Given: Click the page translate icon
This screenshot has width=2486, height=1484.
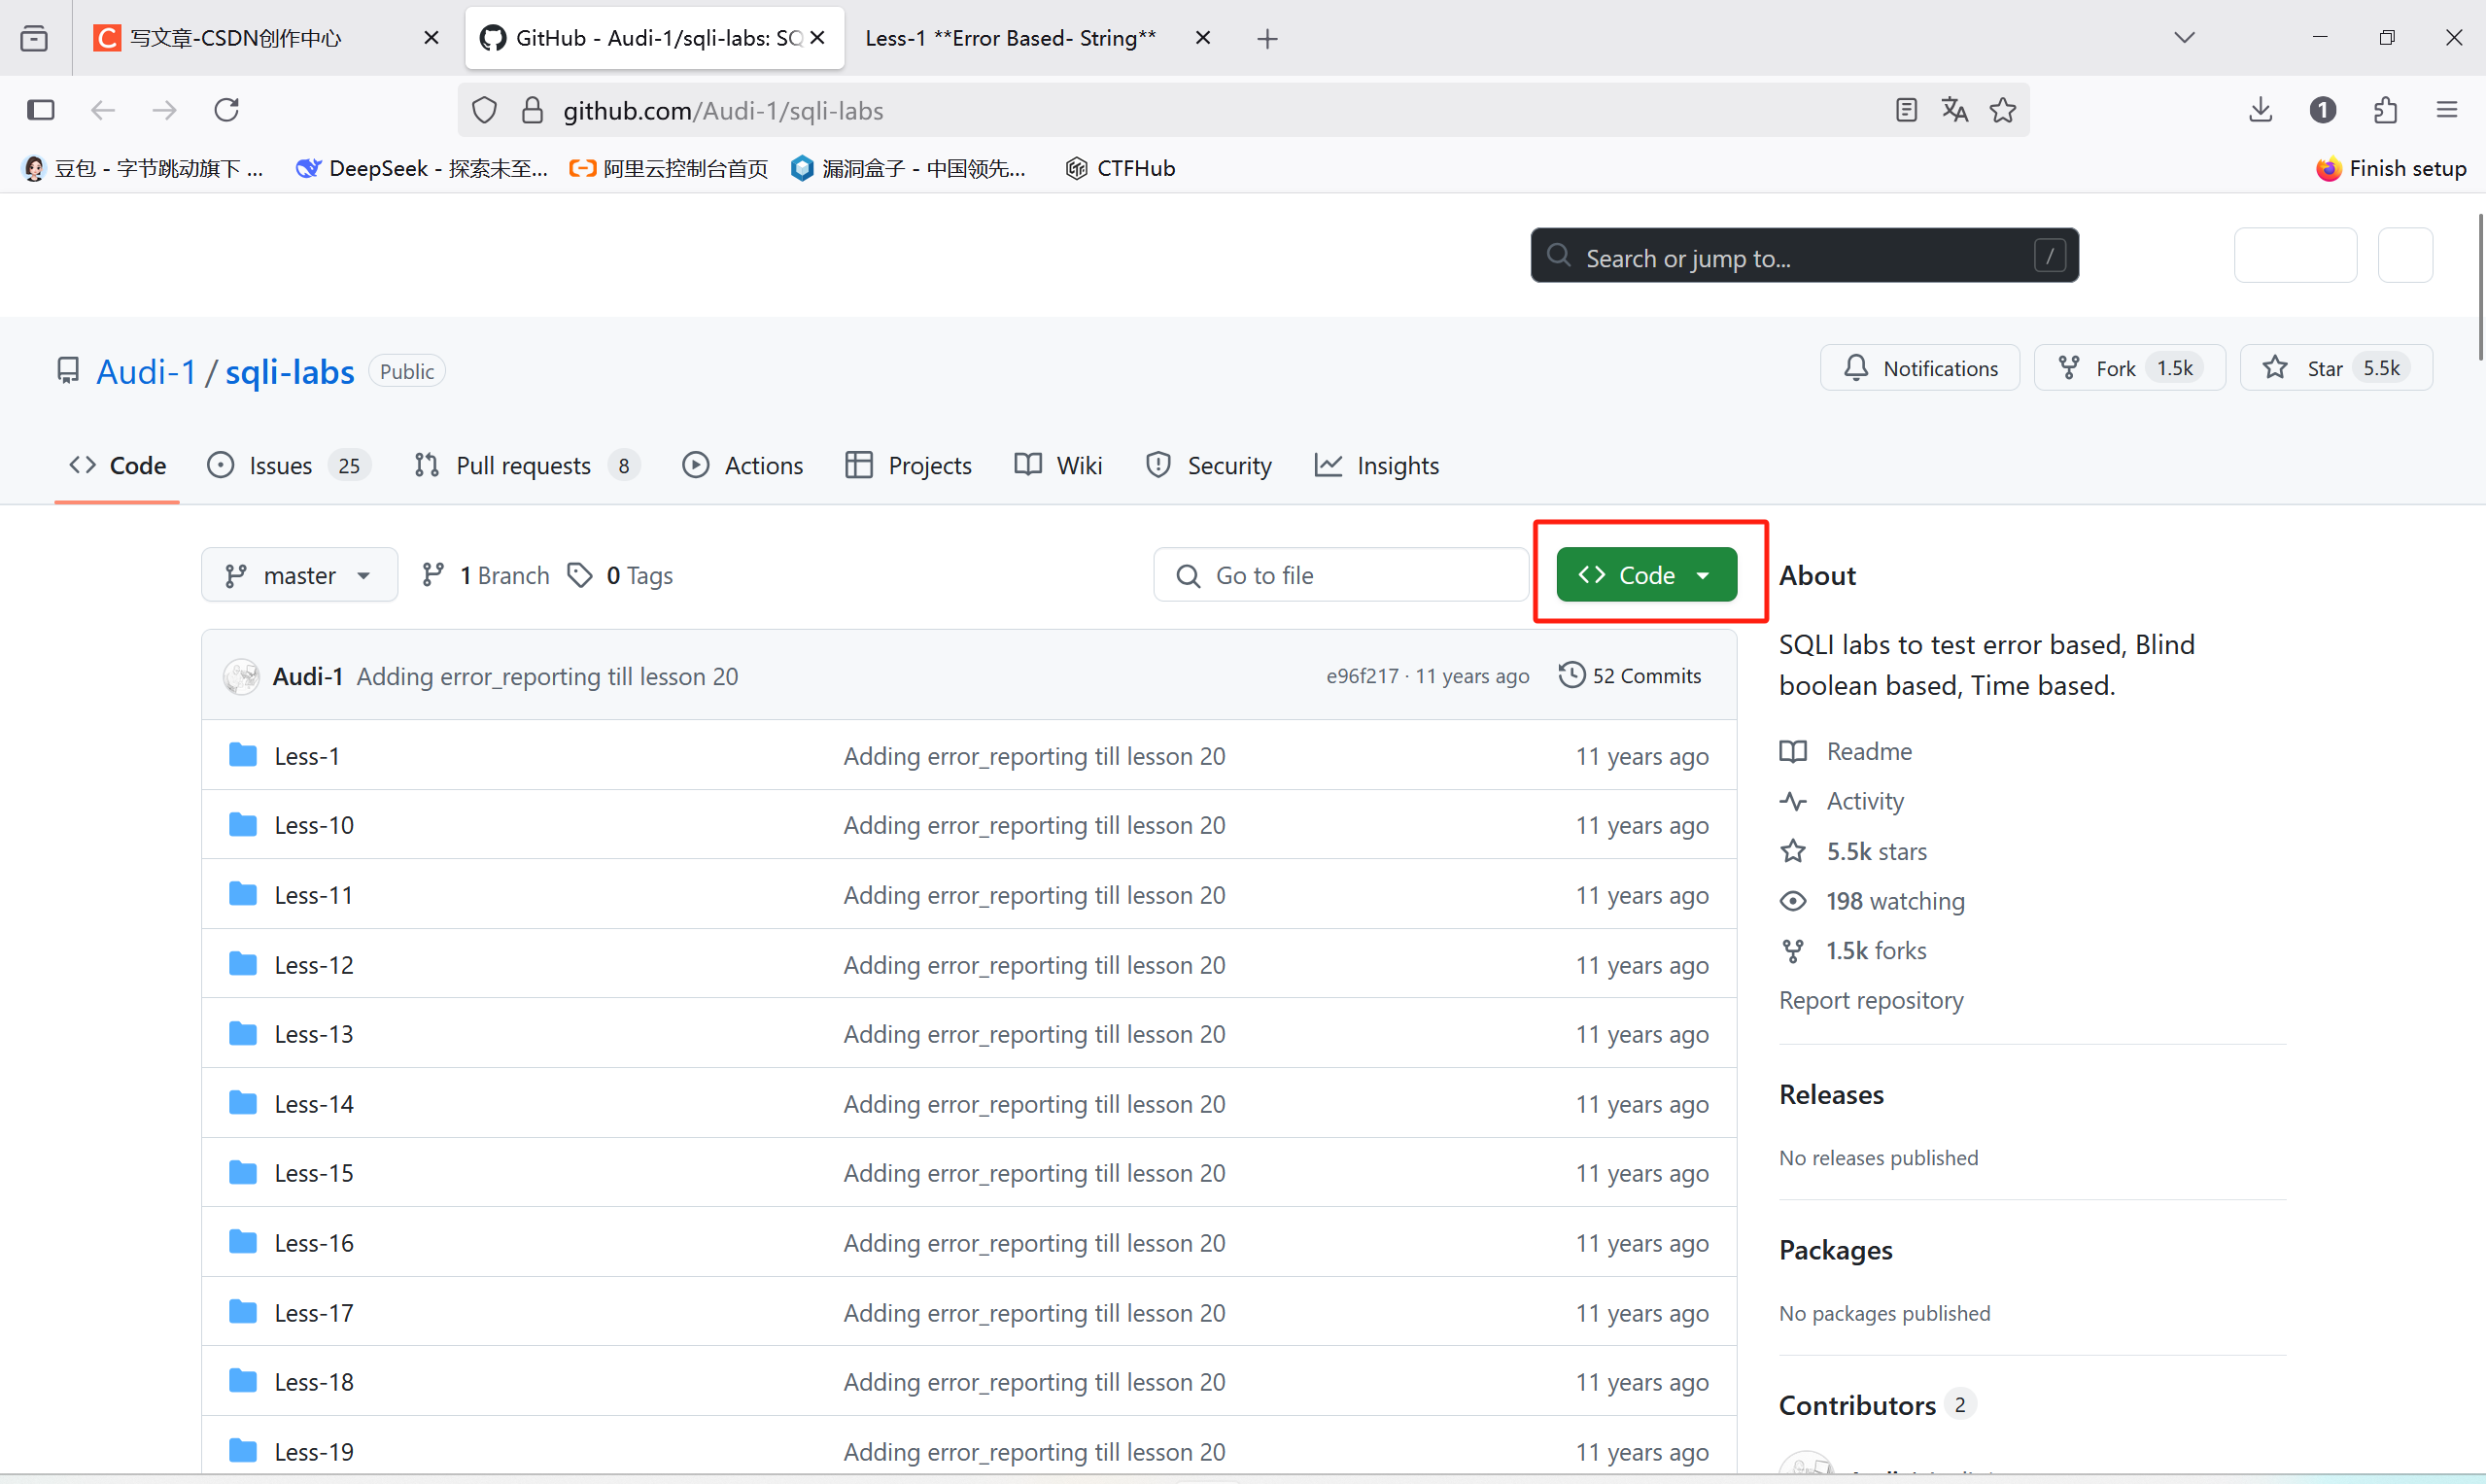Looking at the screenshot, I should pos(1953,110).
